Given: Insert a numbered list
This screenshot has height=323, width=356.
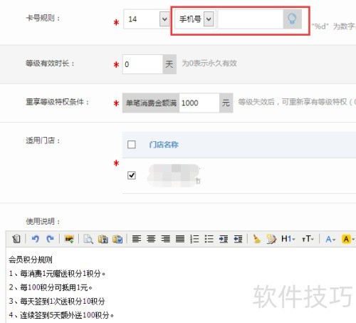Looking at the screenshot, I should [194, 239].
